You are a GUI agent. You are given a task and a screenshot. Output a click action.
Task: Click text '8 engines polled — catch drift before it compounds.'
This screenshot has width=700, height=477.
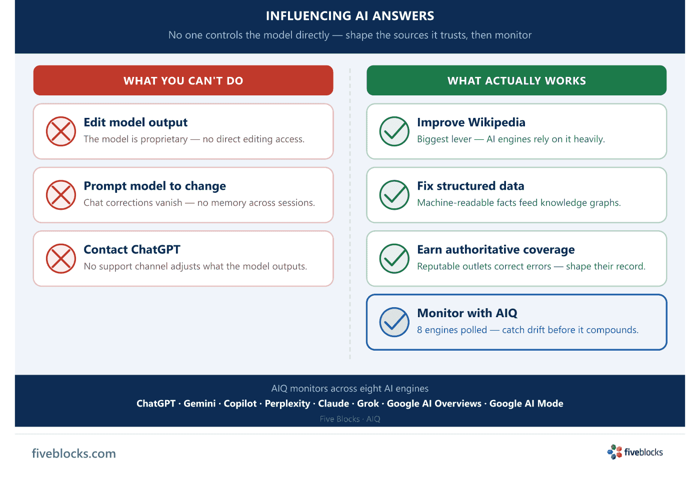[x=527, y=330]
